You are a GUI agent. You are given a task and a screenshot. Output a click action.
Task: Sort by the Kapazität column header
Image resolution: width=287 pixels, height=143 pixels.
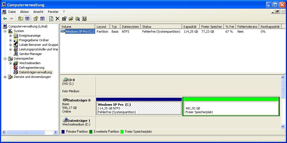(x=191, y=27)
